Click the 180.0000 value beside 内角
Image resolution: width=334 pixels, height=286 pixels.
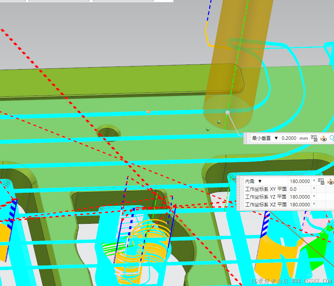click(300, 181)
